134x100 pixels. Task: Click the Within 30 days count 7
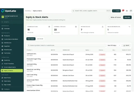[x=81, y=30]
